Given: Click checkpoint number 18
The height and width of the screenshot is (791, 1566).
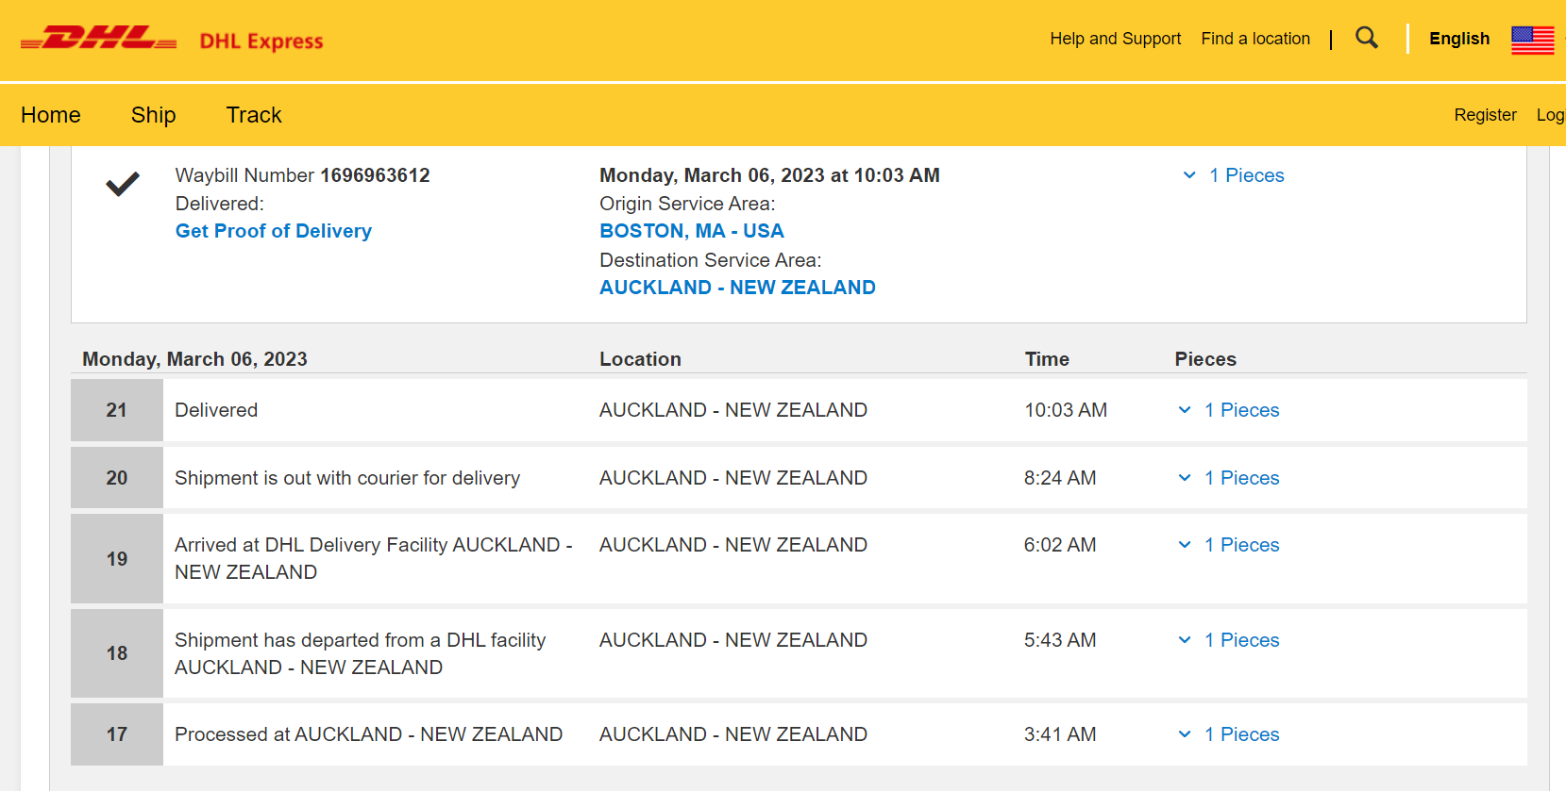Looking at the screenshot, I should pyautogui.click(x=117, y=653).
